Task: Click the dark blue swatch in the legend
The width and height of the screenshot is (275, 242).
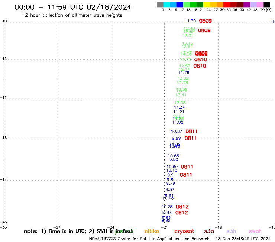Action: pos(180,4)
